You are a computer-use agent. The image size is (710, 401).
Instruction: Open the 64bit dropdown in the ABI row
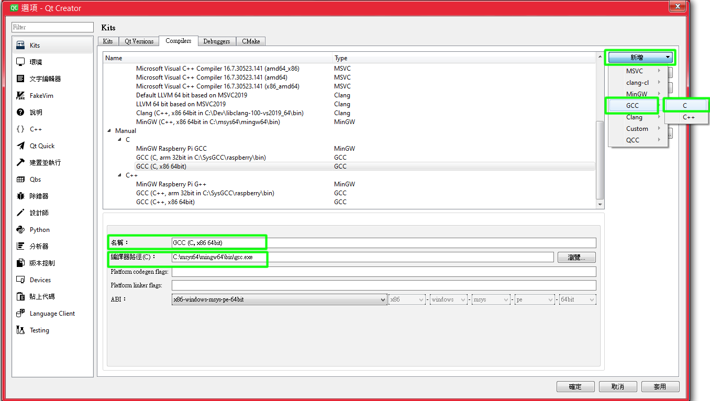[576, 299]
